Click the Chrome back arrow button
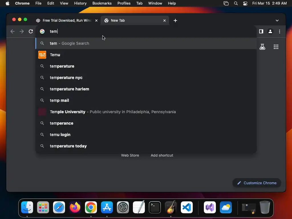 coord(13,31)
